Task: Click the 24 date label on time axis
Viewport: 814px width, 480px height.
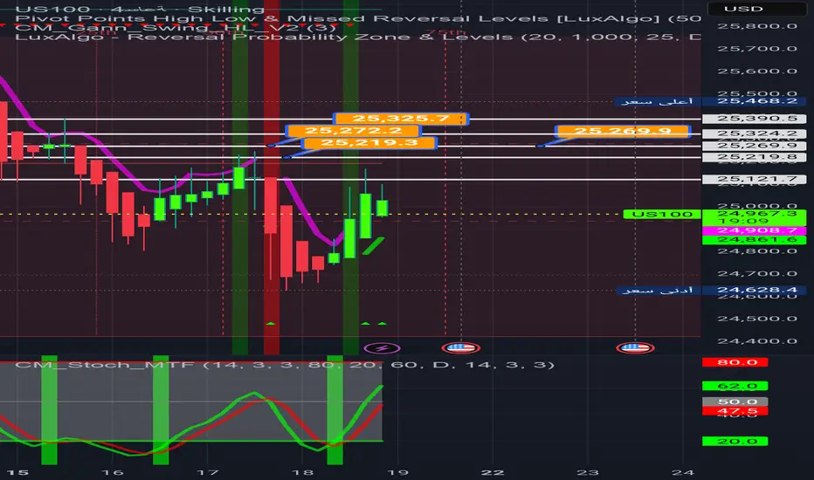Action: [x=683, y=472]
